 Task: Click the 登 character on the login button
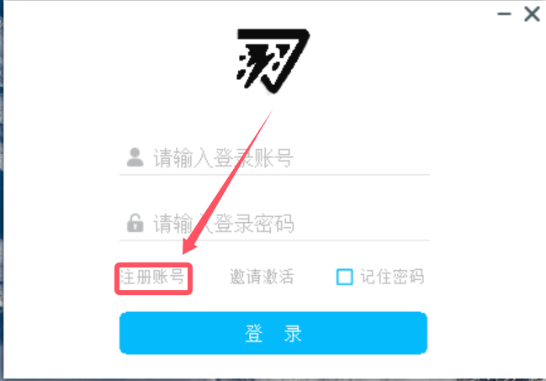pos(254,333)
